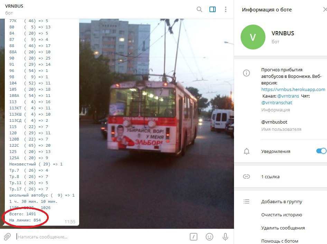Click the paperclip attach file icon

(7, 237)
